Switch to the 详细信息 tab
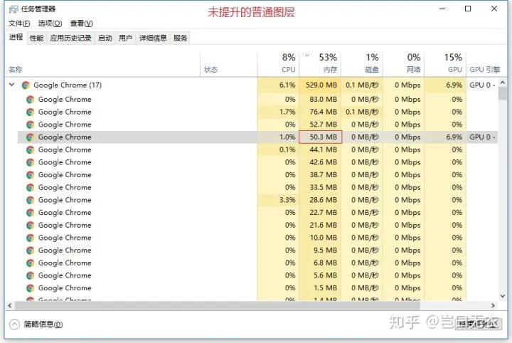The image size is (512, 343). click(153, 38)
